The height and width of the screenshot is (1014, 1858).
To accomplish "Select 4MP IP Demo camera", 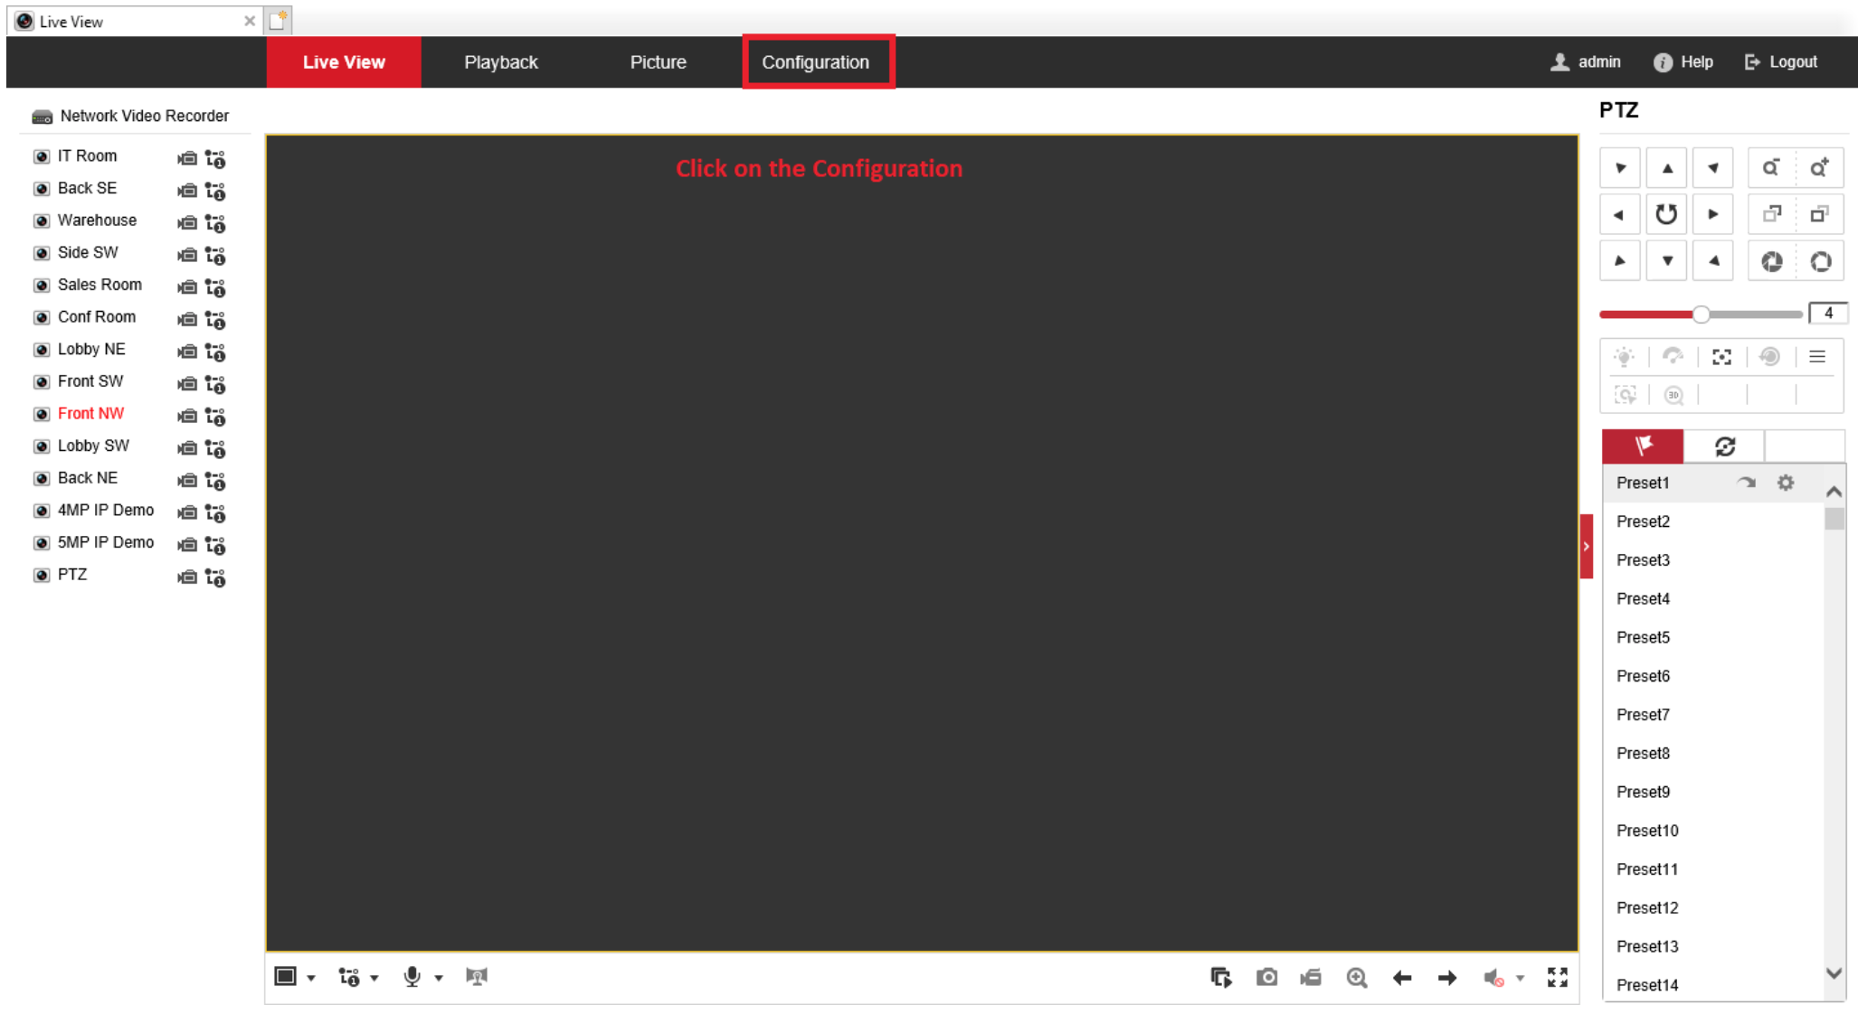I will click(x=105, y=510).
